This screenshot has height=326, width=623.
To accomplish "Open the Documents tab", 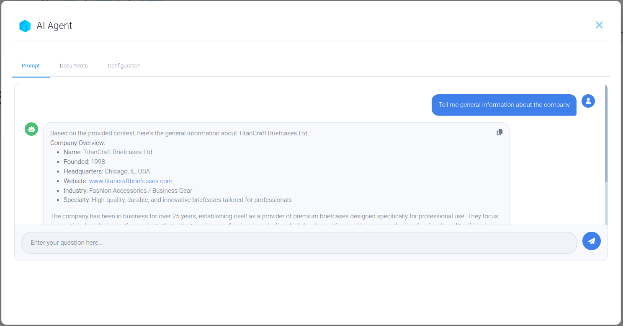I will click(x=74, y=66).
